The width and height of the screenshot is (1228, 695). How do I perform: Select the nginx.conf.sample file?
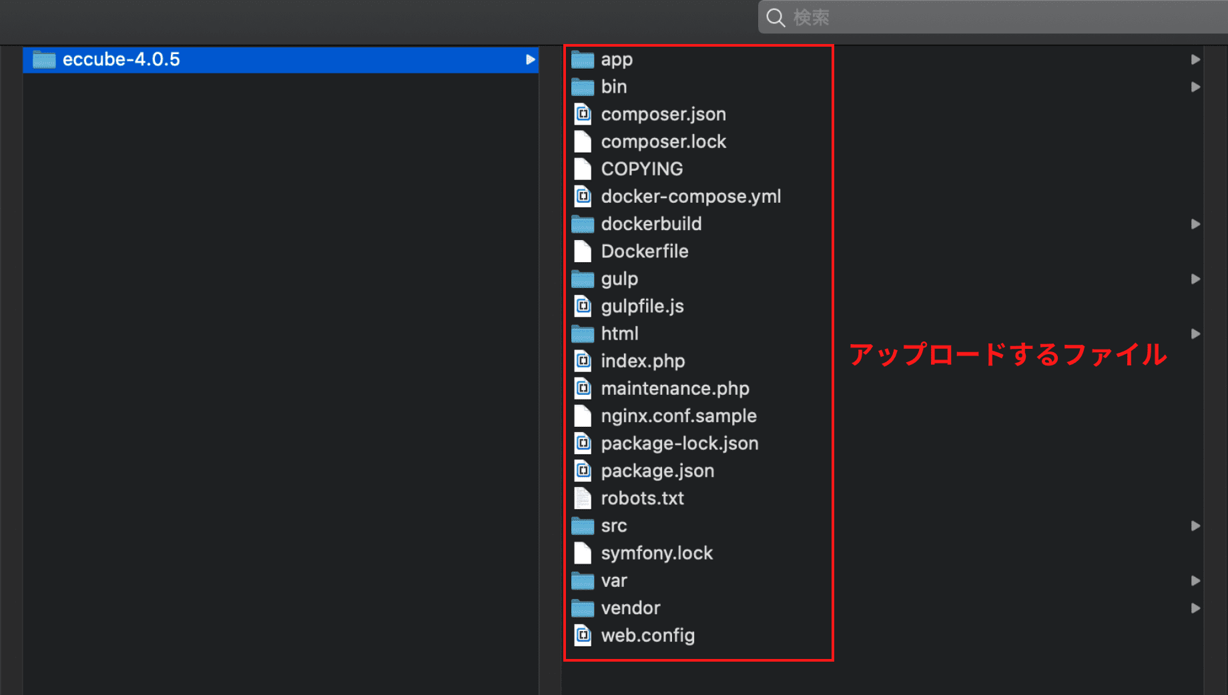coord(678,416)
